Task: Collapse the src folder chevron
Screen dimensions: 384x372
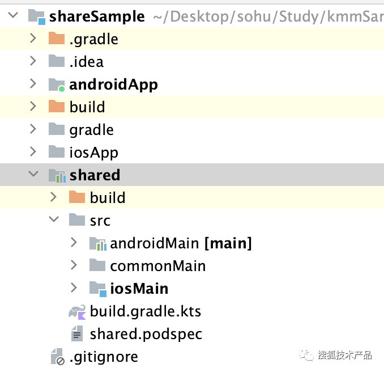Action: coord(53,220)
